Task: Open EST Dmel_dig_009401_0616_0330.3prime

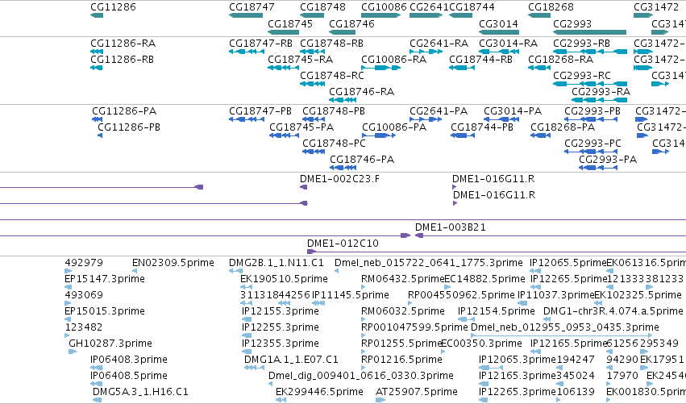Action: 361,376
